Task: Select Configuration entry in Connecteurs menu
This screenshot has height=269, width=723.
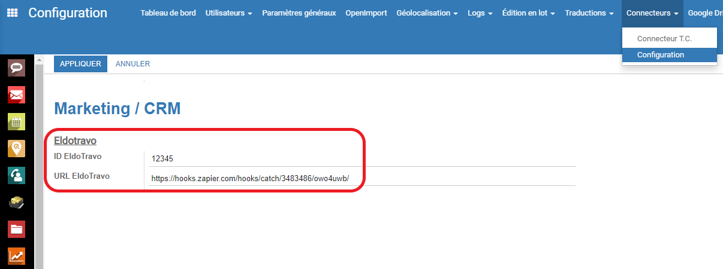Action: coord(670,54)
